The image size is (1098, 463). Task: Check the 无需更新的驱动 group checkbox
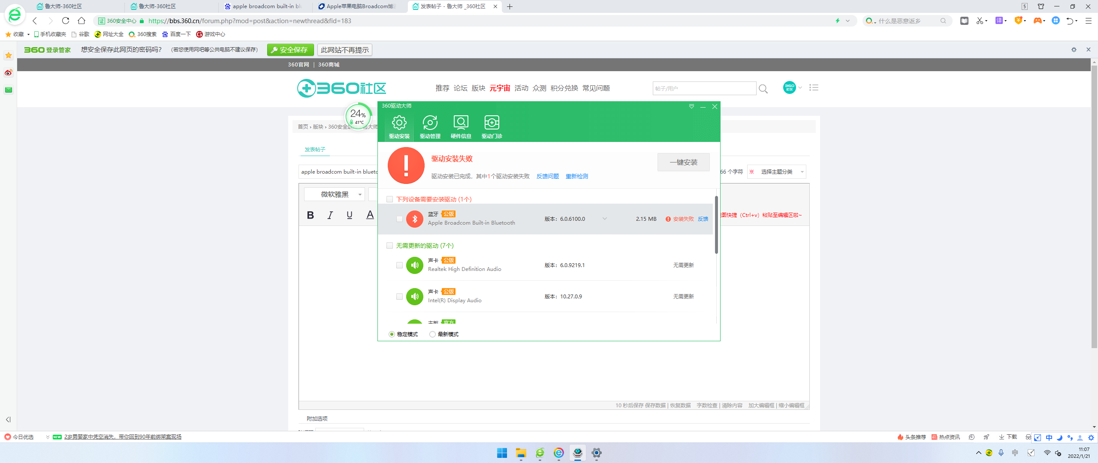coord(389,246)
